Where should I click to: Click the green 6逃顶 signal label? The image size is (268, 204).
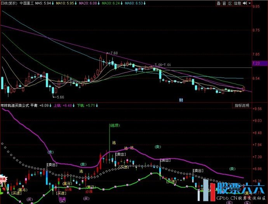point(114,126)
